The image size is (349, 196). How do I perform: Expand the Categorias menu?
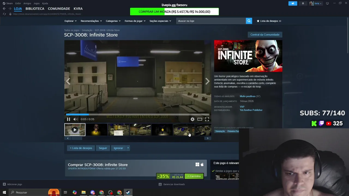pos(113,21)
